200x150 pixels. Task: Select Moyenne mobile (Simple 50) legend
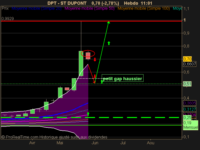pyautogui.click(x=89, y=8)
